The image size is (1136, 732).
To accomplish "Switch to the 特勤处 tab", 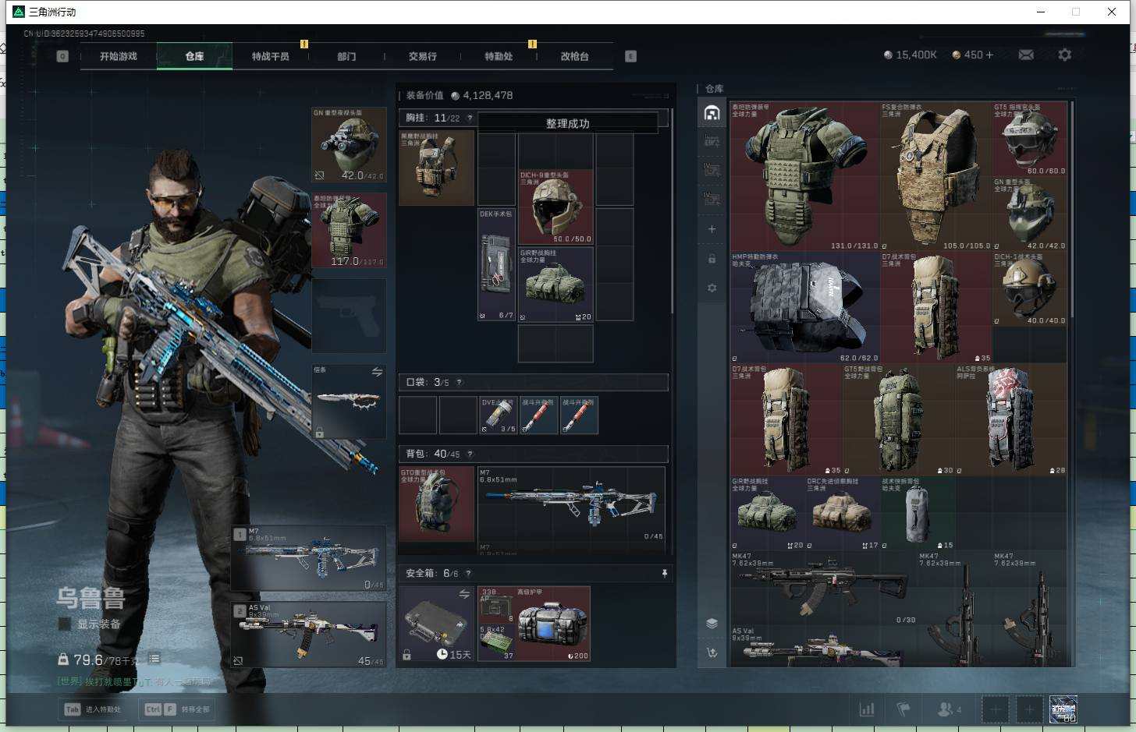I will 499,56.
